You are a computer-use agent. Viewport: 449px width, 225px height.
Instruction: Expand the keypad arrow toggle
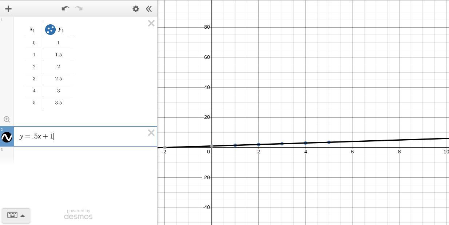pyautogui.click(x=23, y=216)
